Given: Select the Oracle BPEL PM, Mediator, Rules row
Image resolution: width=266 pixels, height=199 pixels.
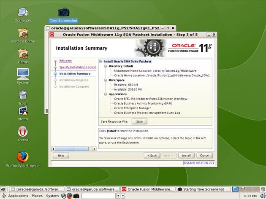Looking at the screenshot, I should point(150,99).
